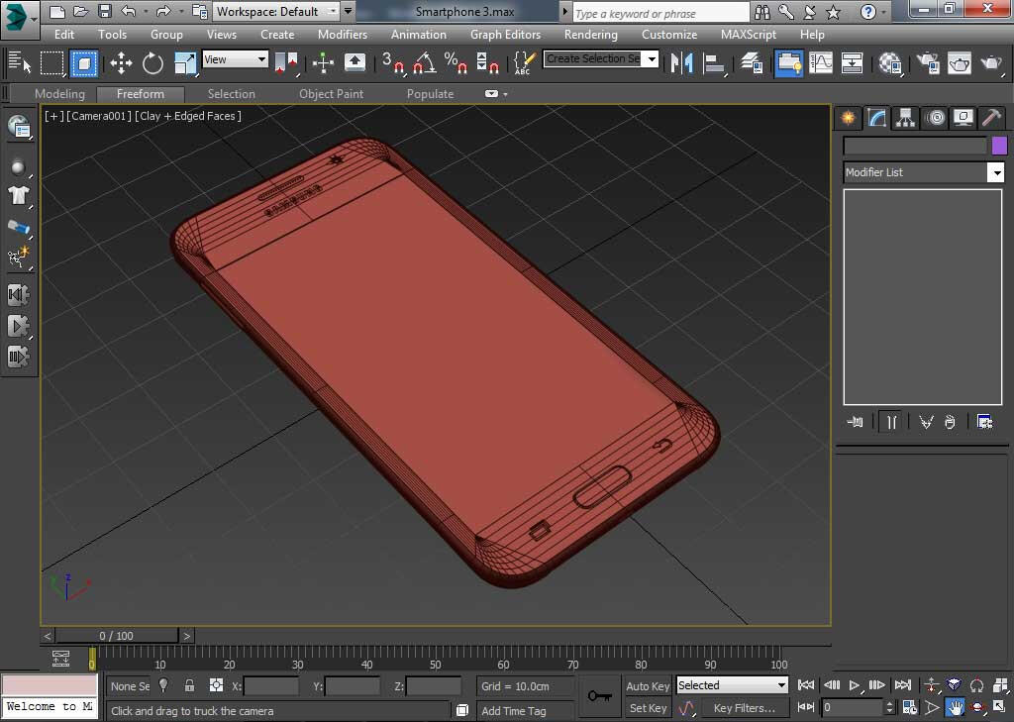Switch to the Utilities hammer panel
Image resolution: width=1014 pixels, height=722 pixels.
pos(991,118)
